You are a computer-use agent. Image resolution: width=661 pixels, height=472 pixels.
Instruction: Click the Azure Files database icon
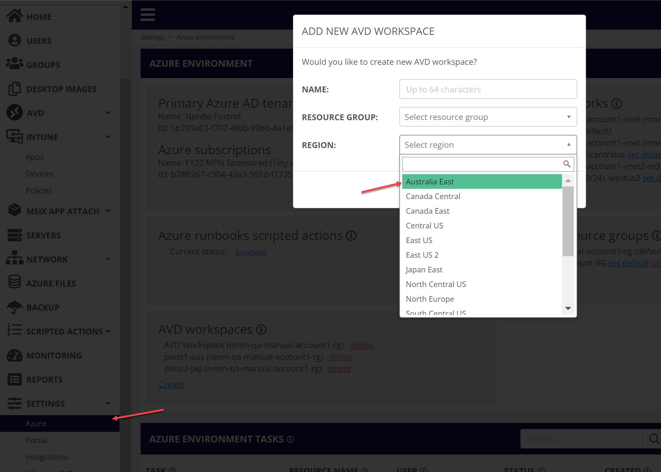click(x=14, y=282)
